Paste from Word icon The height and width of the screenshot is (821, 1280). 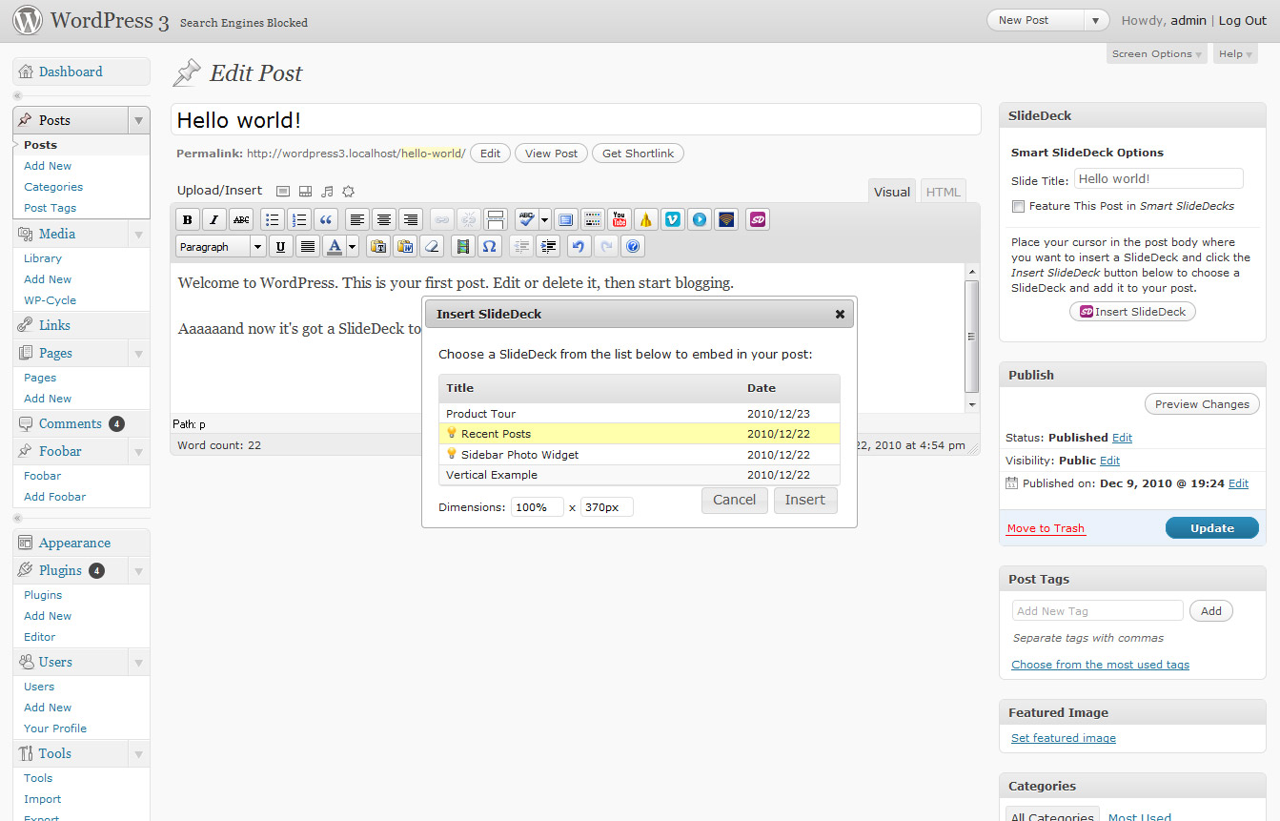(405, 247)
